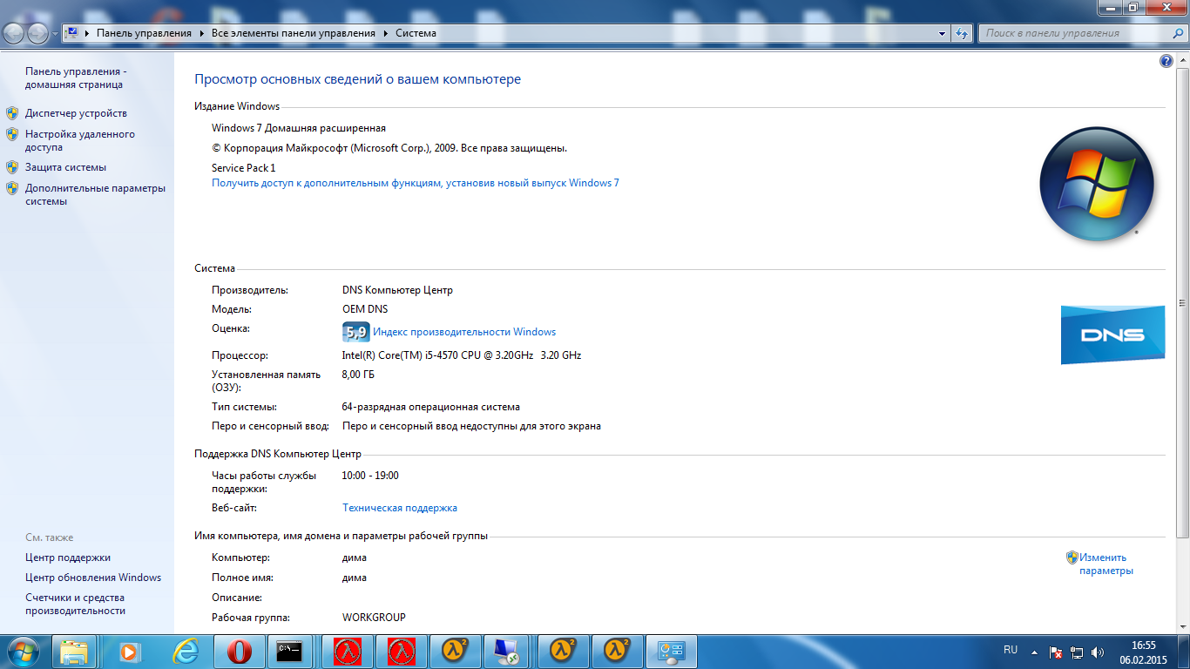This screenshot has width=1190, height=669.
Task: Click shield icon beside 'Защита системы'
Action: click(12, 167)
